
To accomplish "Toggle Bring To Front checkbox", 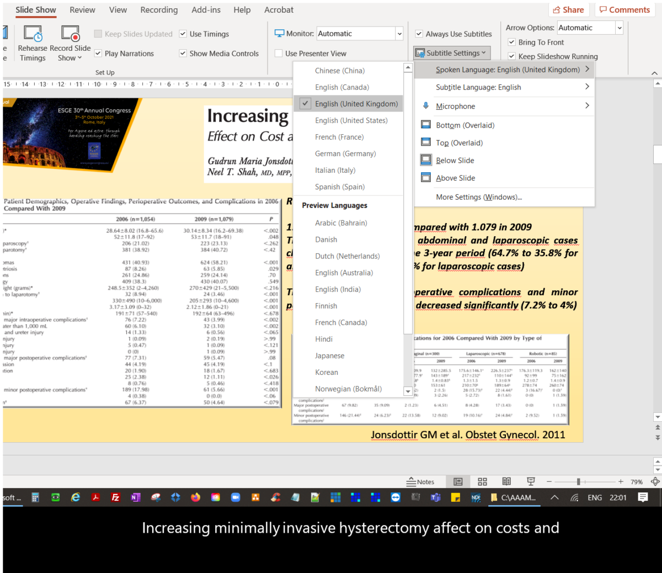I will (x=512, y=42).
